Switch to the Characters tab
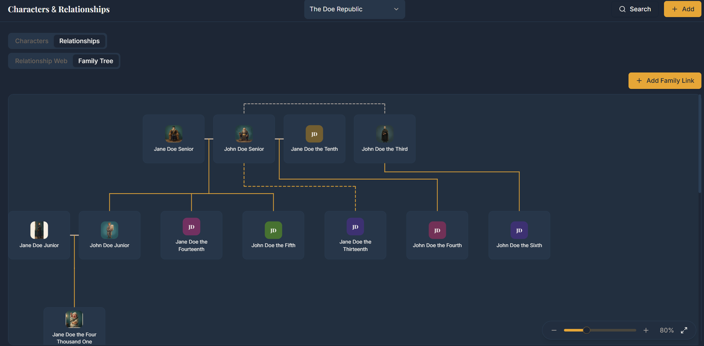This screenshot has width=704, height=346. (32, 41)
